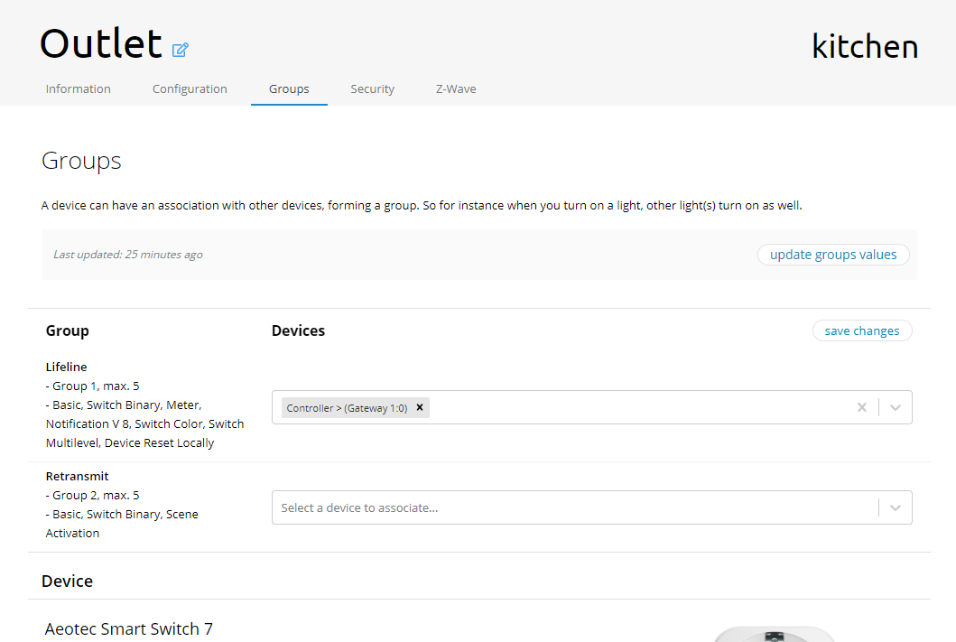Clear all devices in the Lifeline field
956x642 pixels.
861,407
